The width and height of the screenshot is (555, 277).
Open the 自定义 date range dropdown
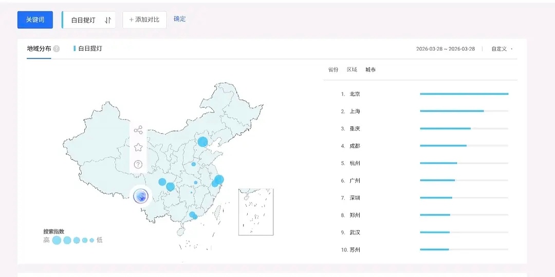[x=502, y=49]
